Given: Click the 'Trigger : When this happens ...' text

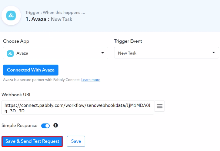Looking at the screenshot, I should [55, 12].
